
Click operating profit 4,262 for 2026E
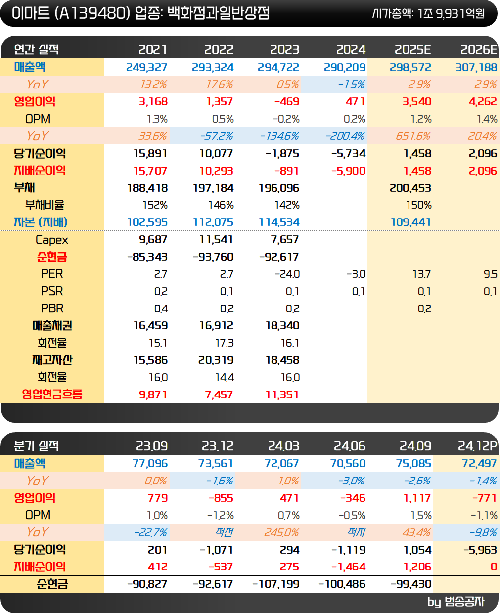pyautogui.click(x=483, y=102)
